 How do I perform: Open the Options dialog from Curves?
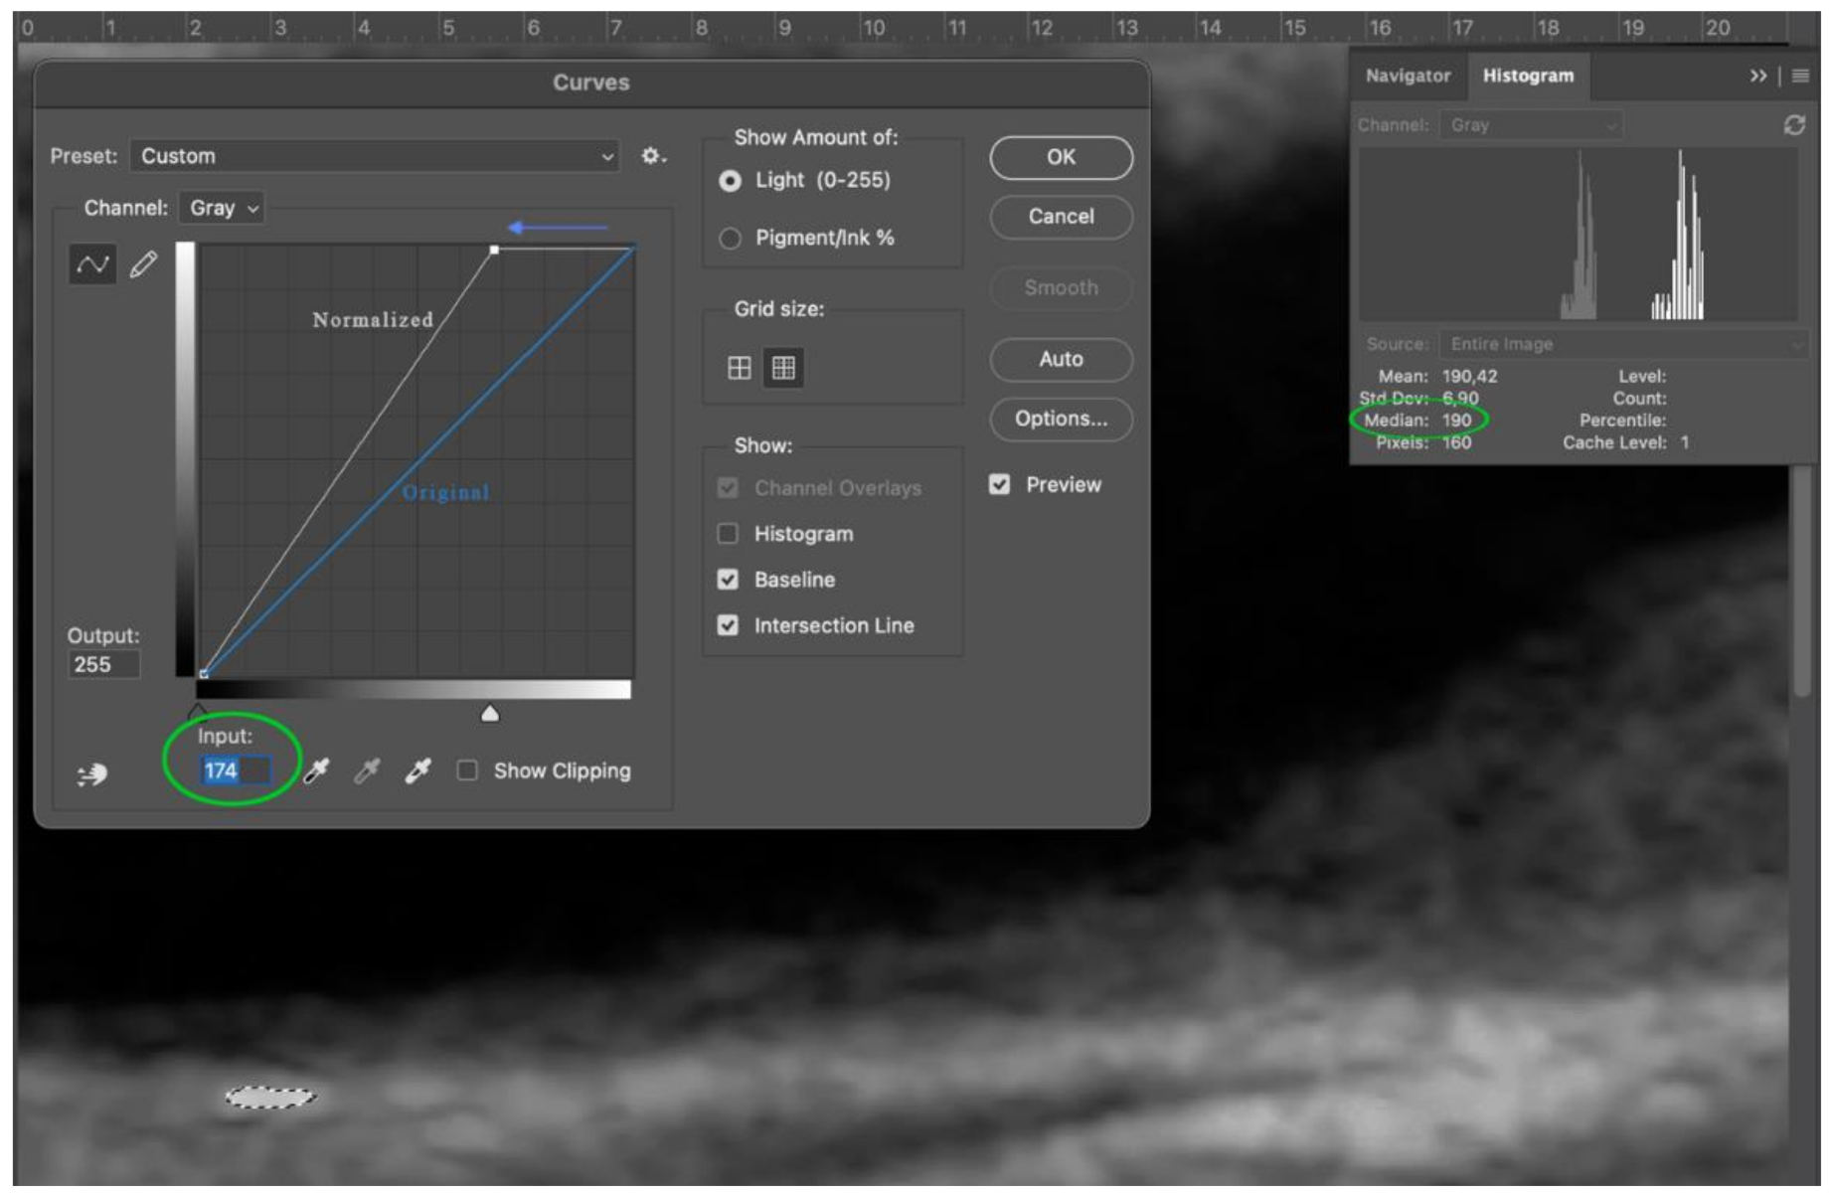coord(1060,419)
